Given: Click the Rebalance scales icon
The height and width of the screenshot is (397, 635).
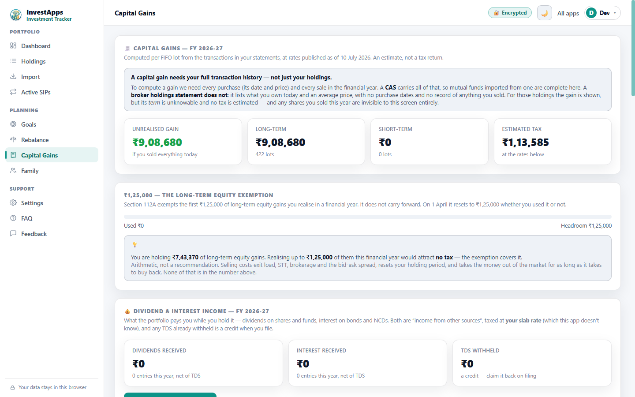Looking at the screenshot, I should 13,139.
